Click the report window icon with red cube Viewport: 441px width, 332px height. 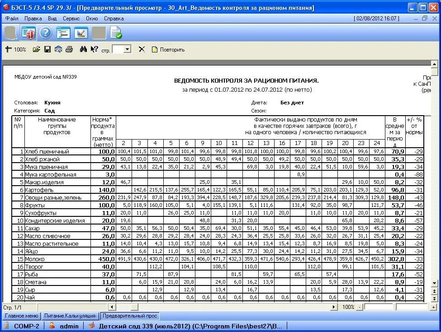28,33
